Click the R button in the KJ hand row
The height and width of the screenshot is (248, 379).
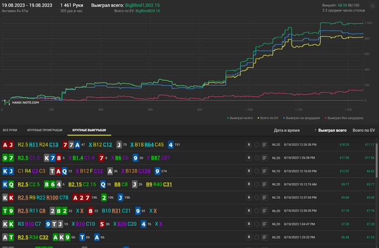point(249,171)
